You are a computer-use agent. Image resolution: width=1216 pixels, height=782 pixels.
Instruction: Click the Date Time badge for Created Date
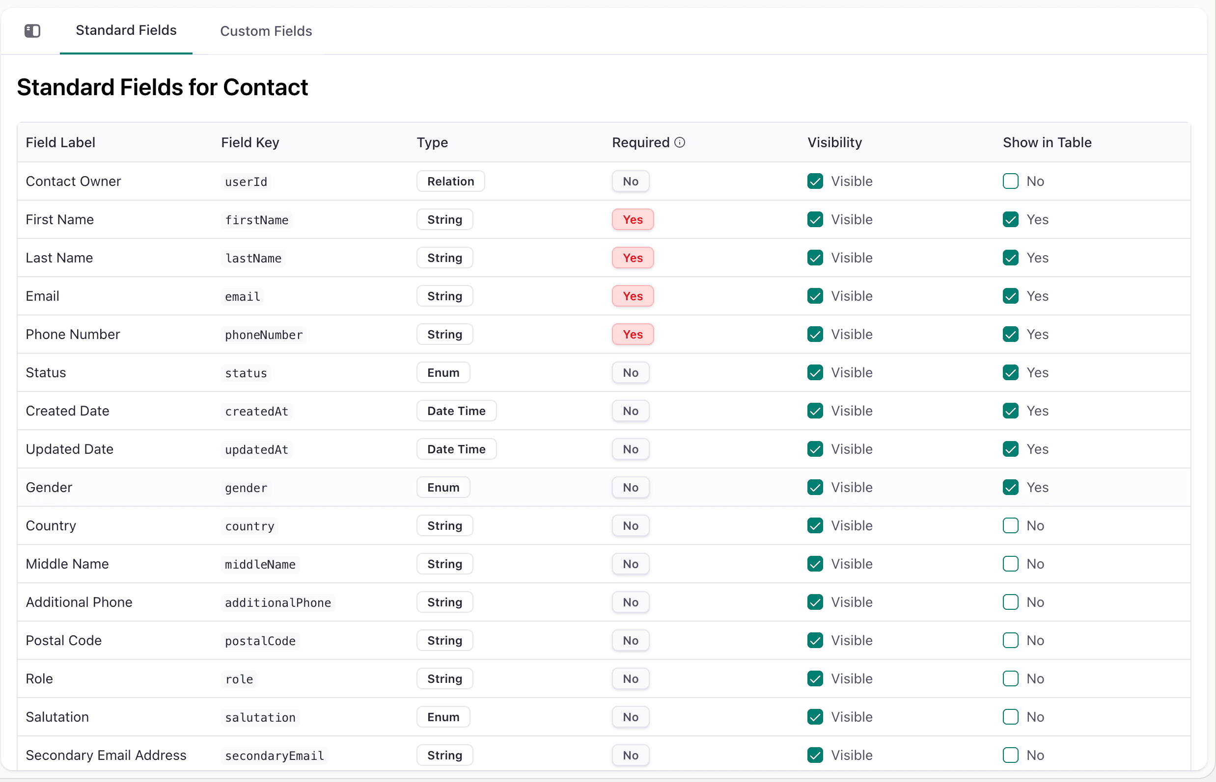click(456, 411)
